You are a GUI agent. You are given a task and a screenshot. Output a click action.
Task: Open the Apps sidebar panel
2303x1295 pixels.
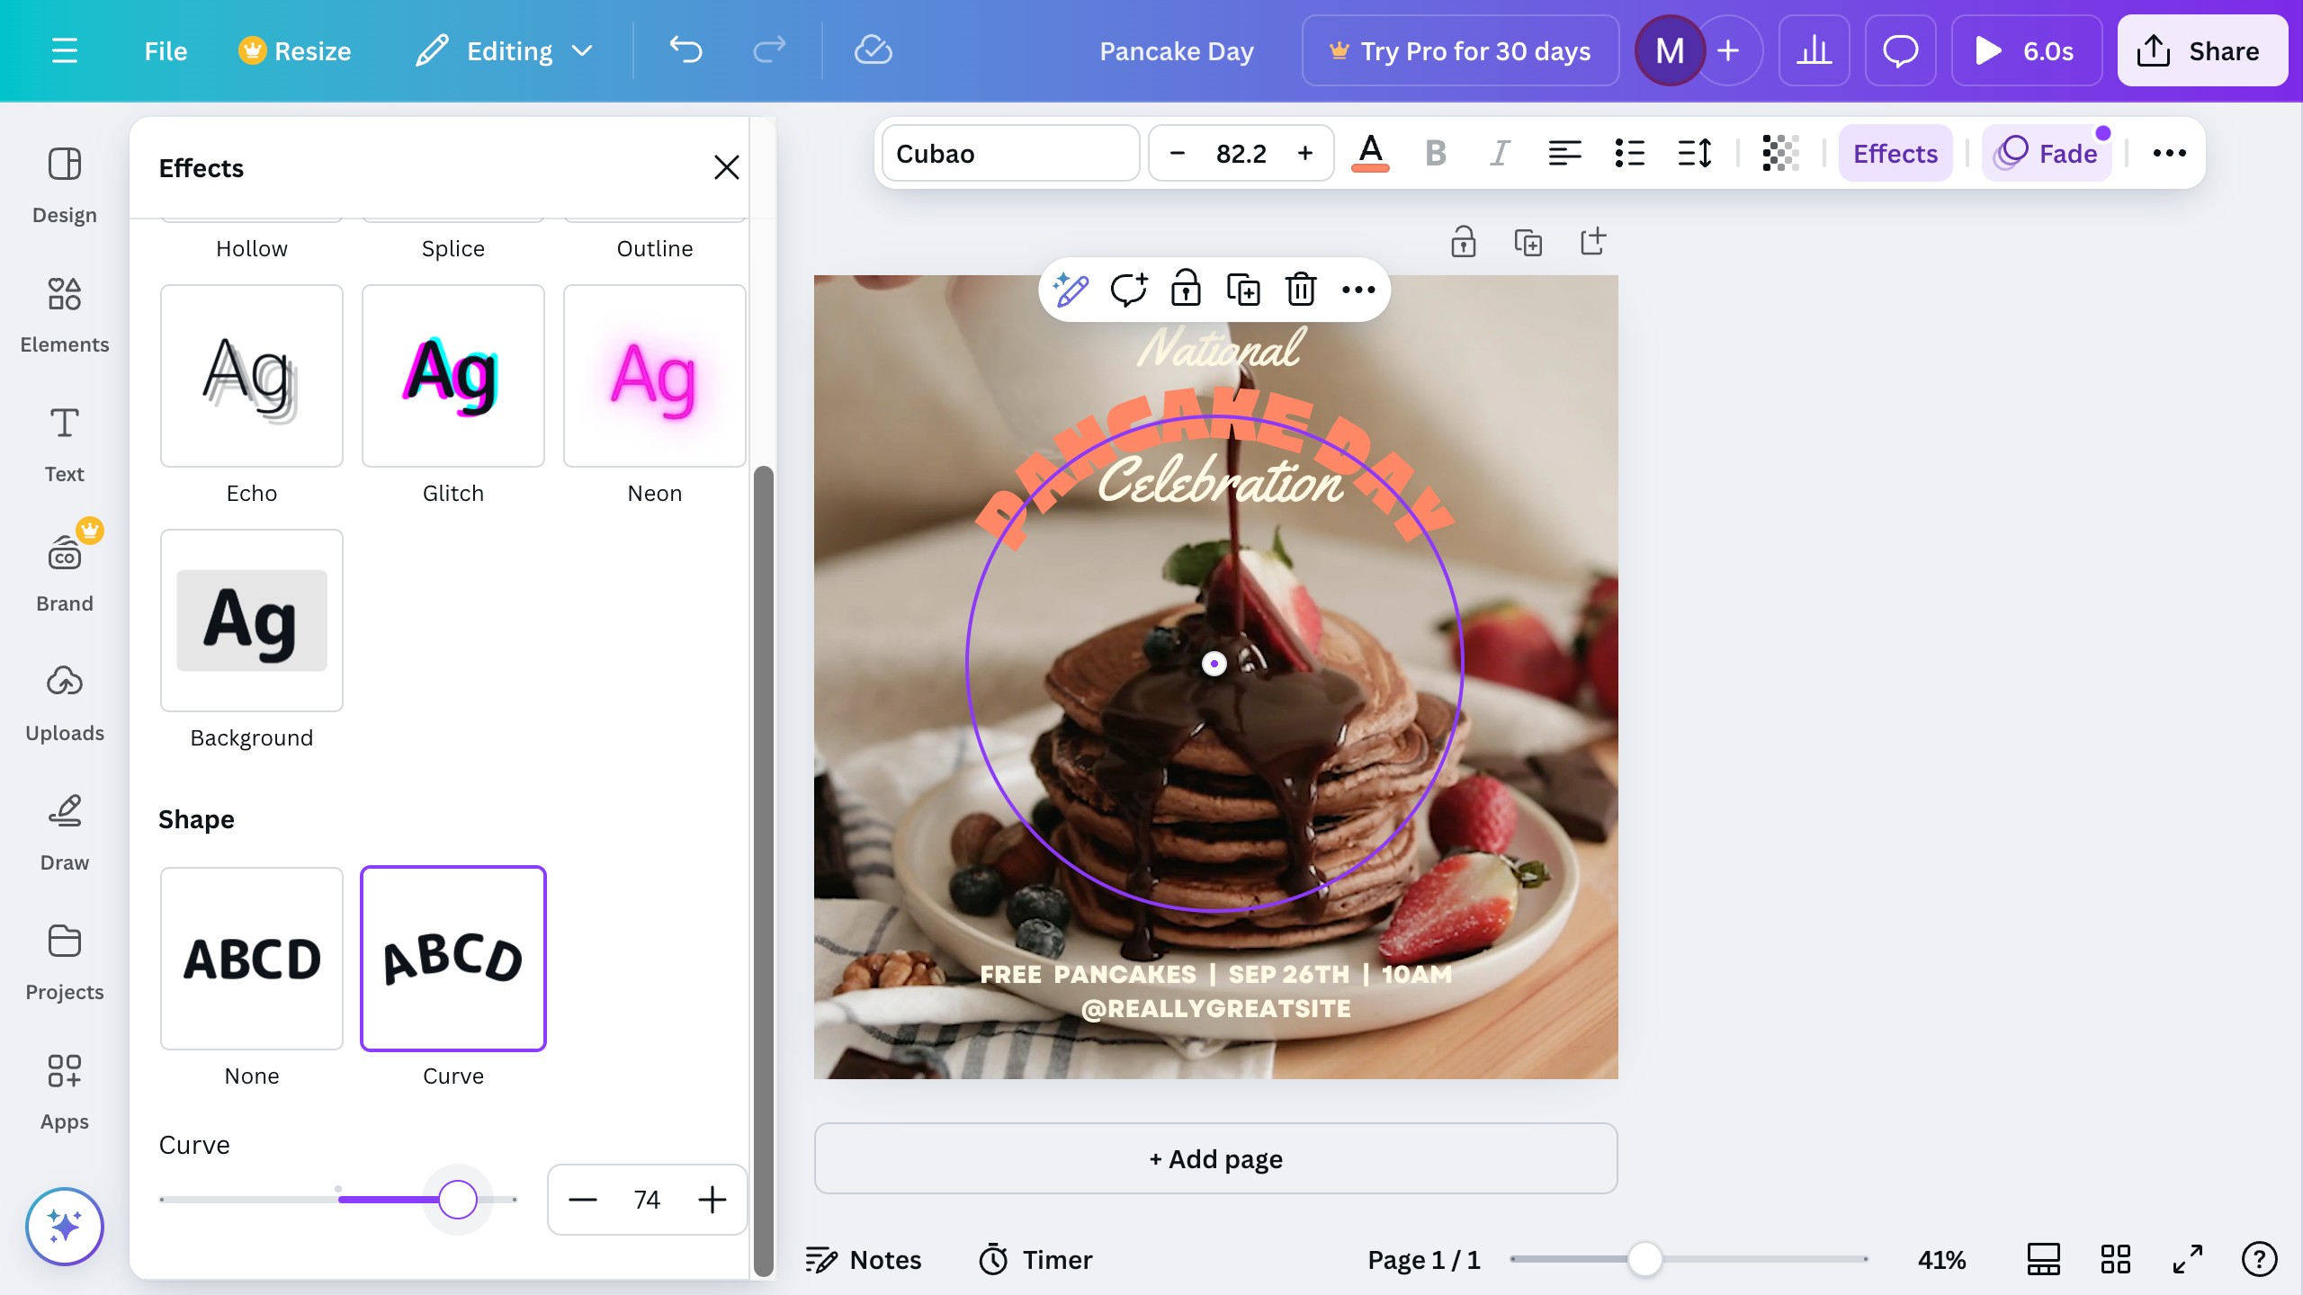point(65,1093)
